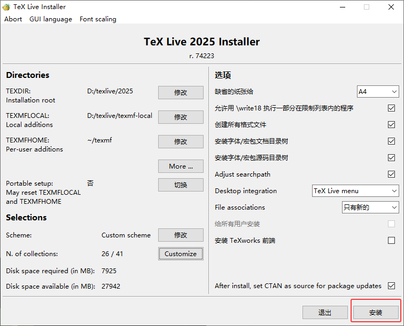Toggle the Adjust searchpath checkbox
This screenshot has width=404, height=326.
391,174
